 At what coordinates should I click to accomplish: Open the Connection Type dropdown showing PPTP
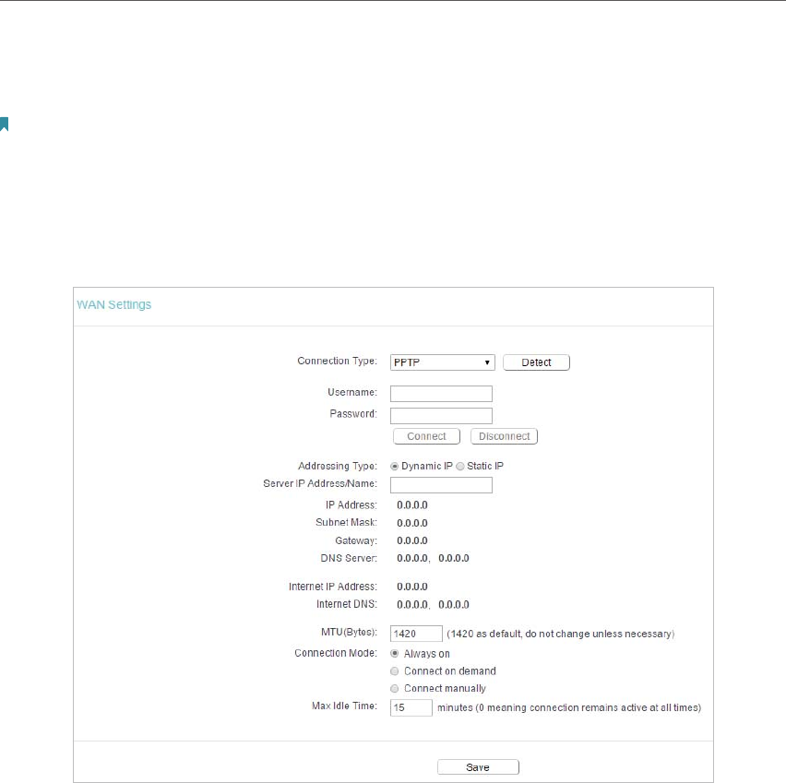tap(442, 362)
